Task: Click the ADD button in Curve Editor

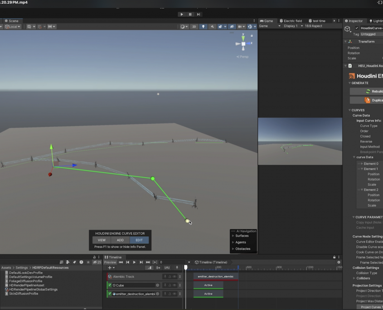Action: point(120,240)
